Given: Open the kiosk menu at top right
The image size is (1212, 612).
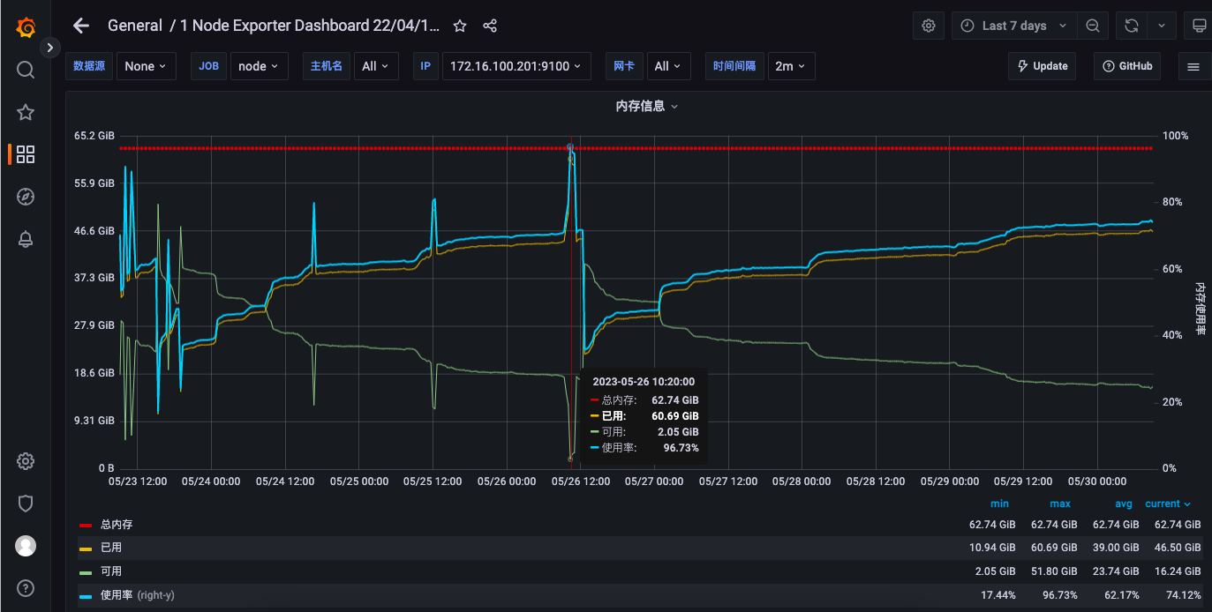Looking at the screenshot, I should coord(1198,25).
